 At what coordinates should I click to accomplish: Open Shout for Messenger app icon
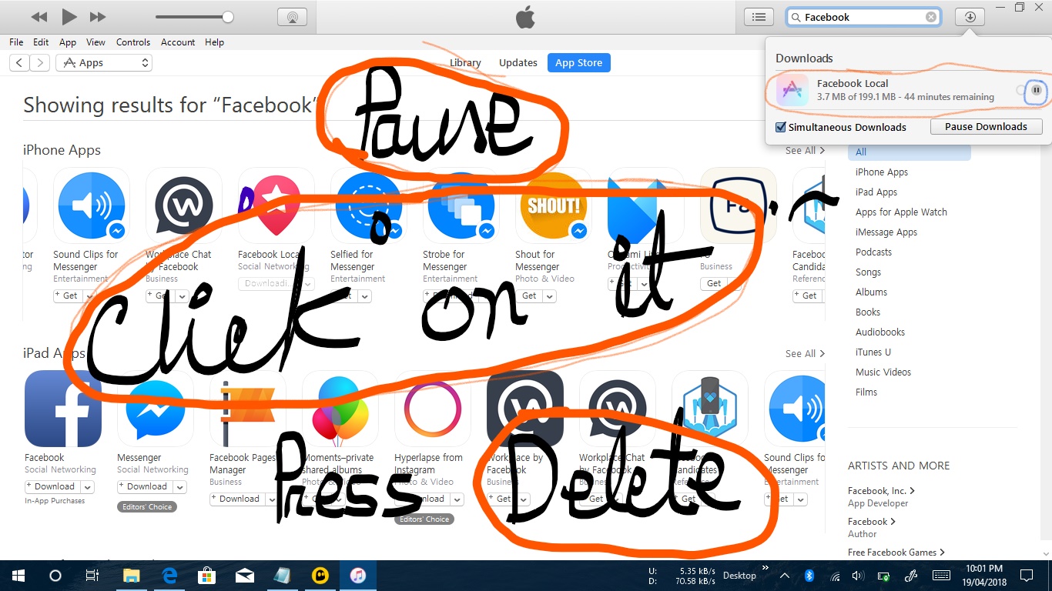[x=554, y=205]
